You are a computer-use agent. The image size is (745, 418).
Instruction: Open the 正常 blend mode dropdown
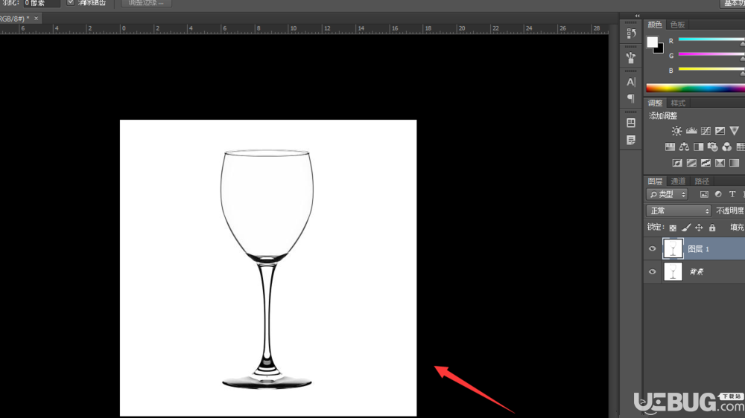pyautogui.click(x=679, y=210)
